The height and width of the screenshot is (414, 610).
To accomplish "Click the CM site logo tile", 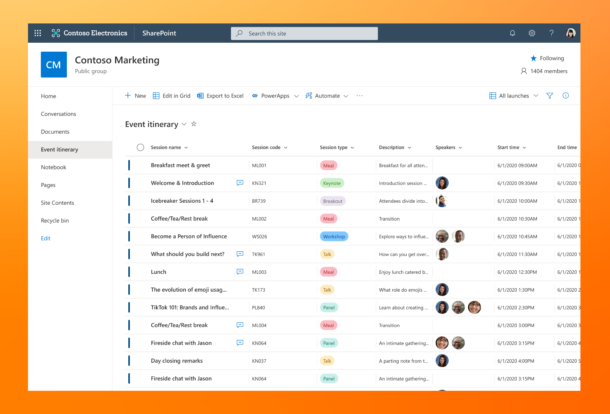I will point(54,64).
